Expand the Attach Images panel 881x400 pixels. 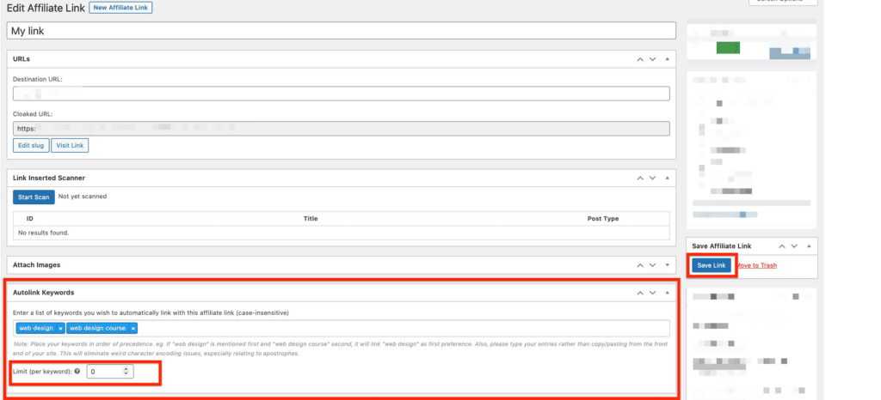[x=667, y=265]
